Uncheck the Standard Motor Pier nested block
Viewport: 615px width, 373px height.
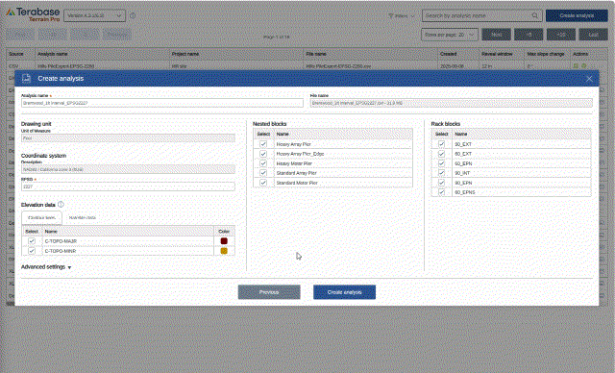(x=263, y=183)
